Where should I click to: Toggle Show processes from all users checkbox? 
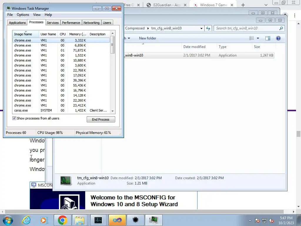[x=14, y=118]
